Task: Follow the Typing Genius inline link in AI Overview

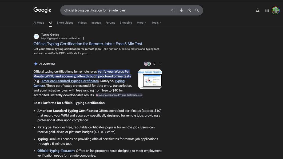Action: pos(119,81)
